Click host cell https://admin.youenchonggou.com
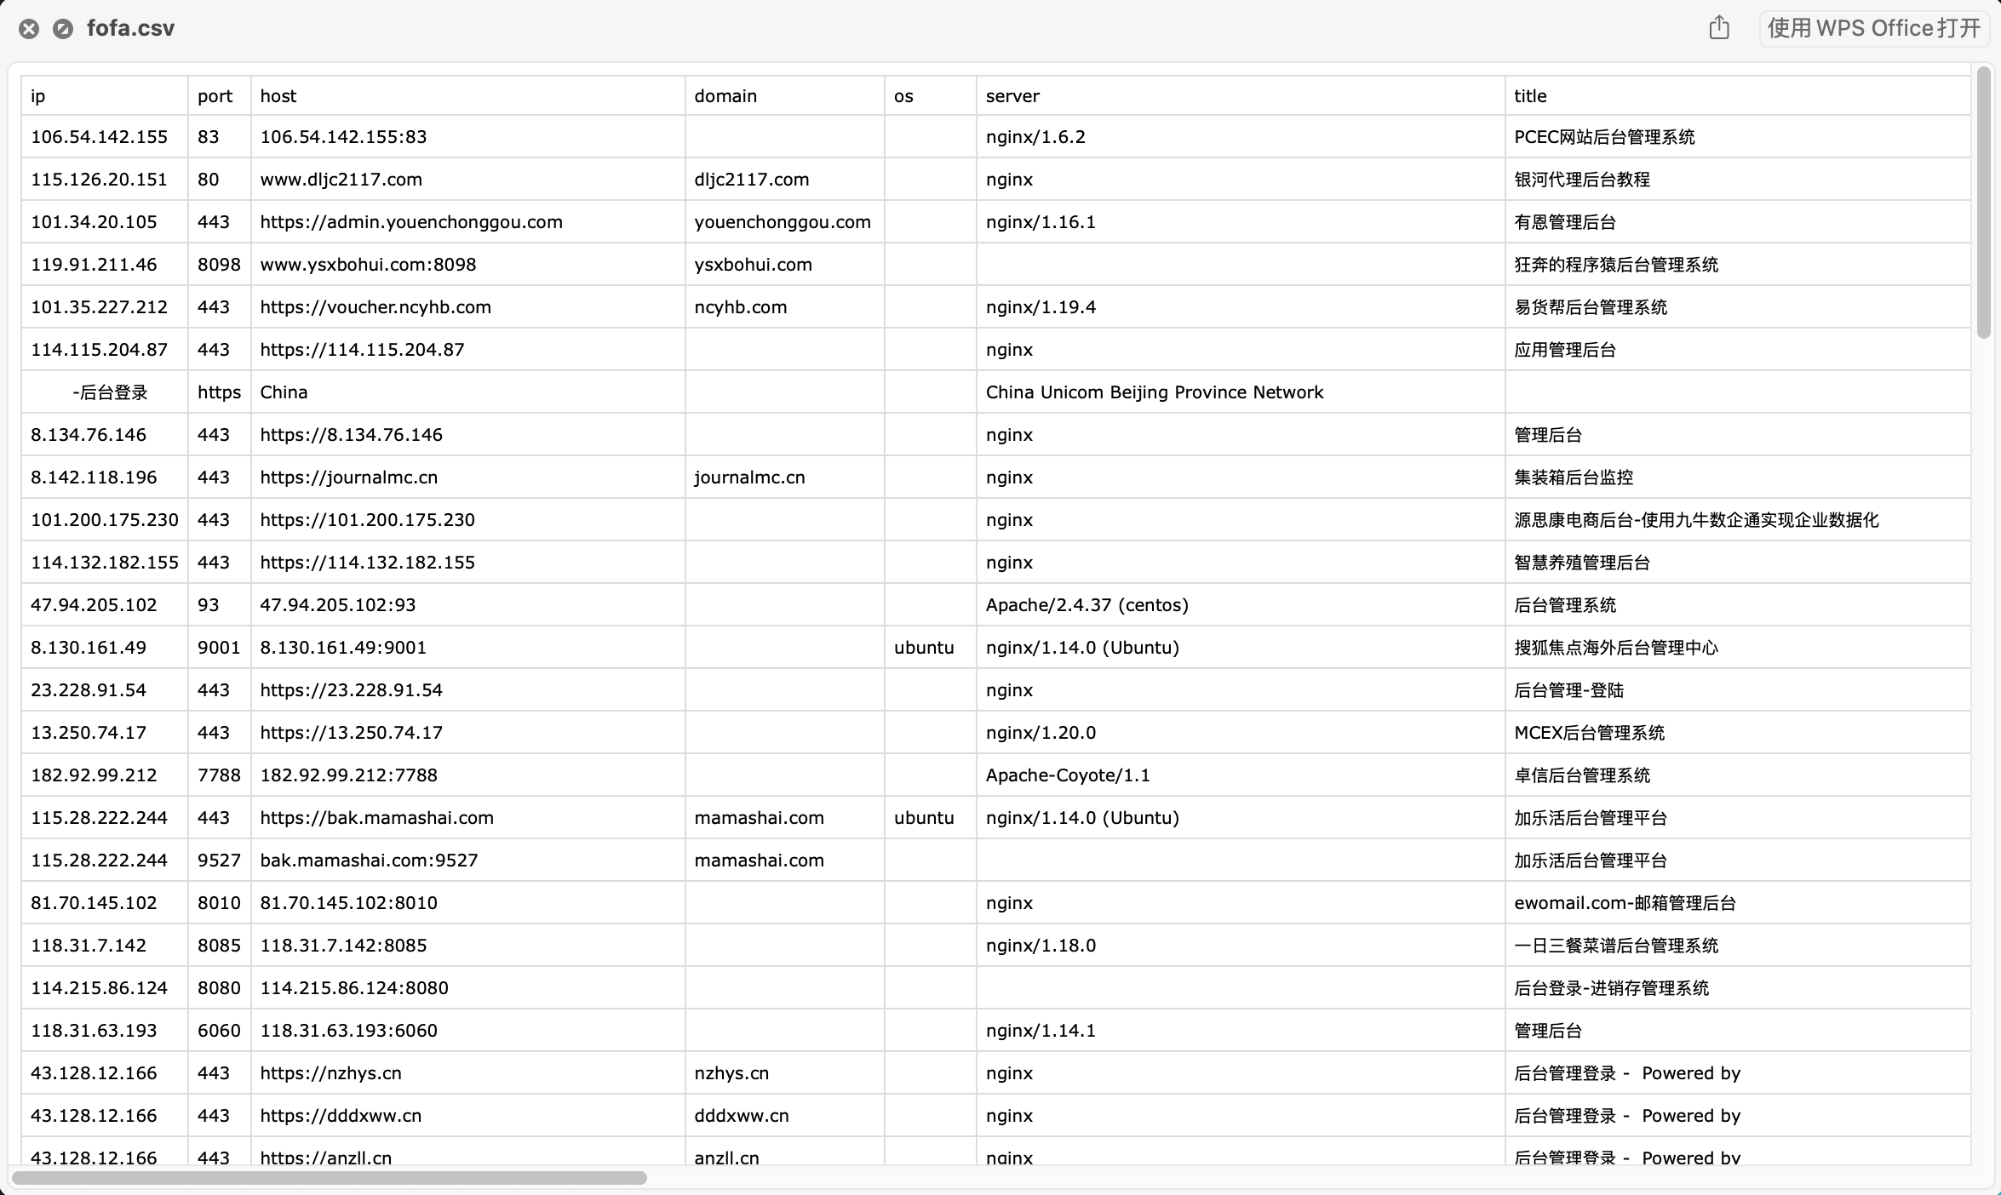2001x1195 pixels. pyautogui.click(x=411, y=222)
